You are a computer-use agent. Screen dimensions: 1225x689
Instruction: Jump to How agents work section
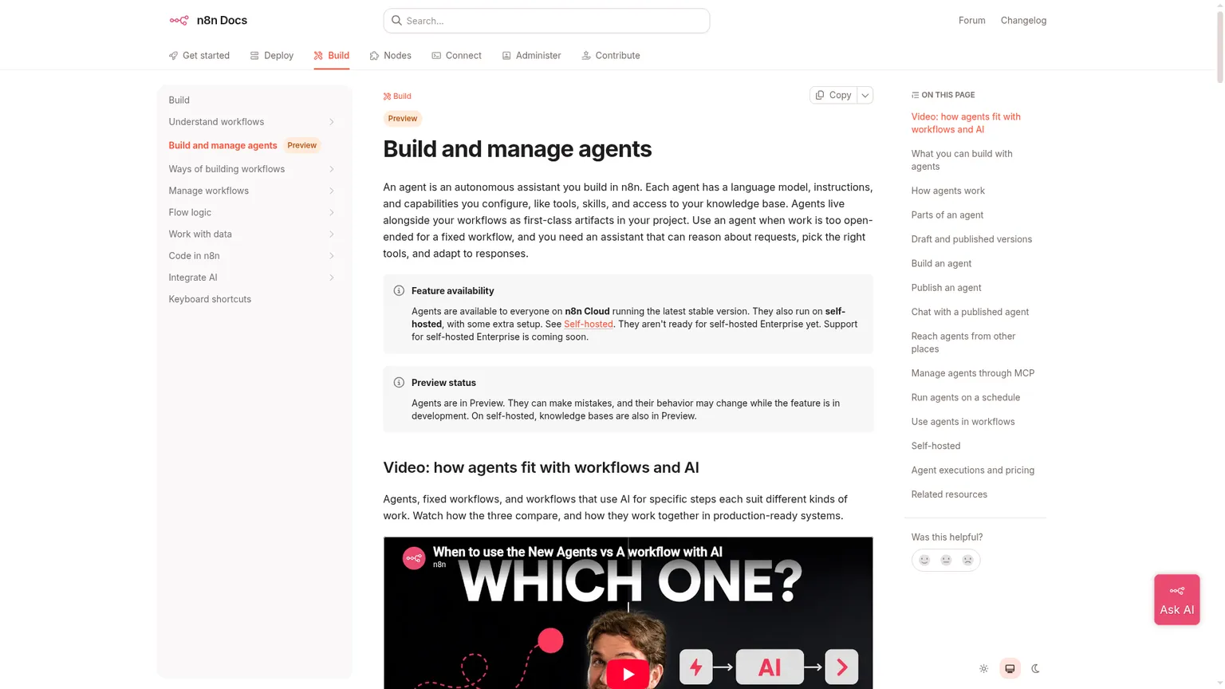tap(947, 191)
